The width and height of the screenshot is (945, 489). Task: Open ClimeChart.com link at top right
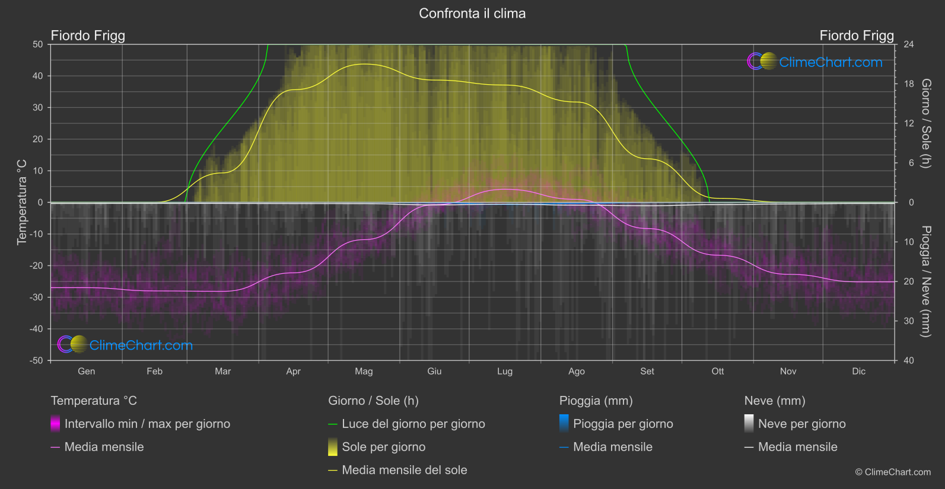(x=831, y=62)
